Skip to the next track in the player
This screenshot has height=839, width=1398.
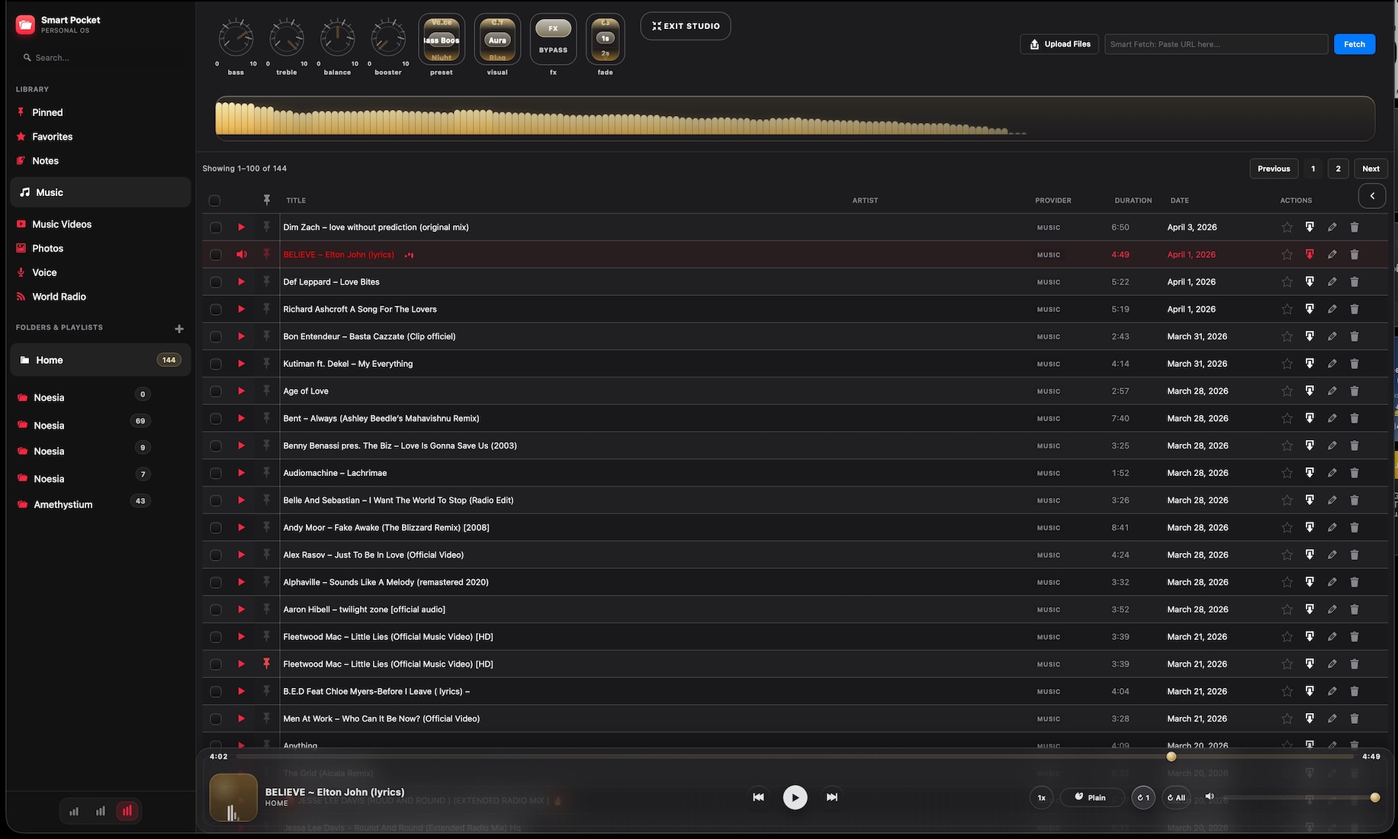(x=832, y=797)
